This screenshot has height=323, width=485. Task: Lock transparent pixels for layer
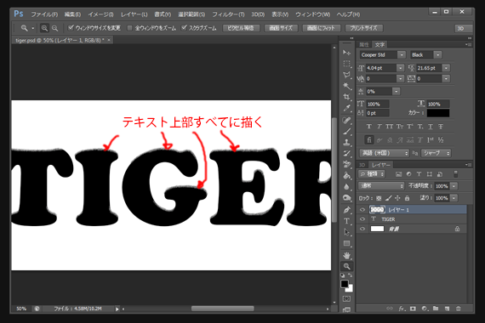click(x=379, y=198)
